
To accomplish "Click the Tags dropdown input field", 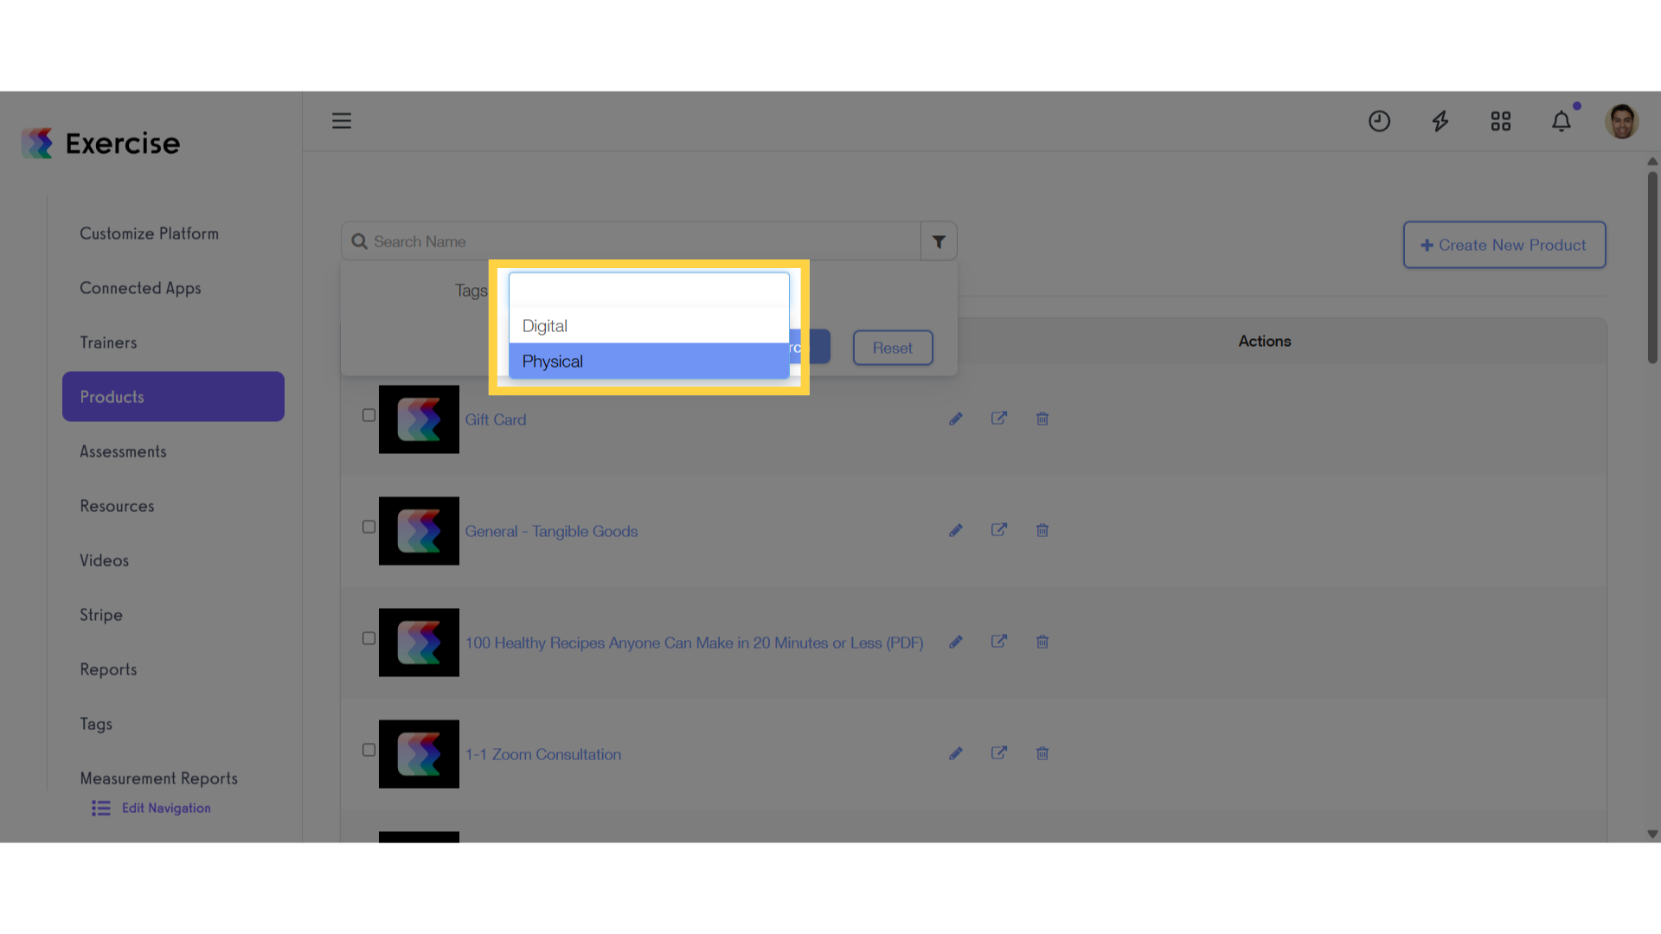I will click(x=649, y=290).
